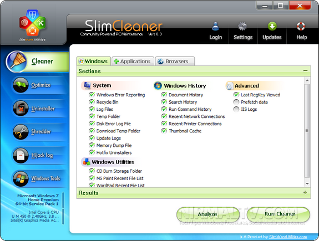Click the scrollbar down arrow in Sections

click(307, 183)
